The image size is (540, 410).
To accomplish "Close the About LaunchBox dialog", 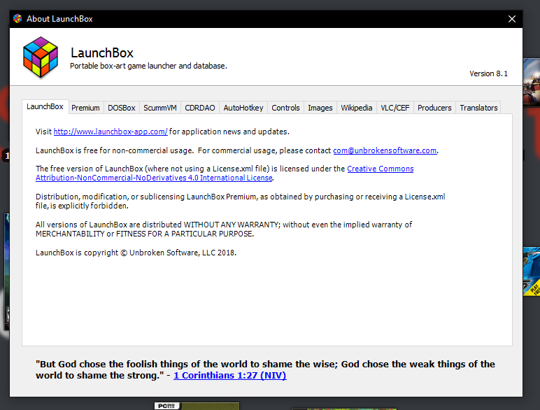I will [512, 19].
